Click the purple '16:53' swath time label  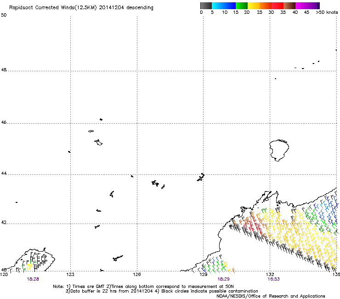point(274,279)
